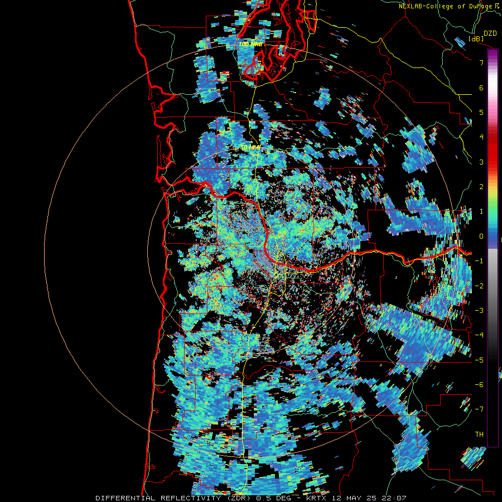Click the 100 NMI range ring label
This screenshot has height=502, width=502.
pyautogui.click(x=250, y=44)
